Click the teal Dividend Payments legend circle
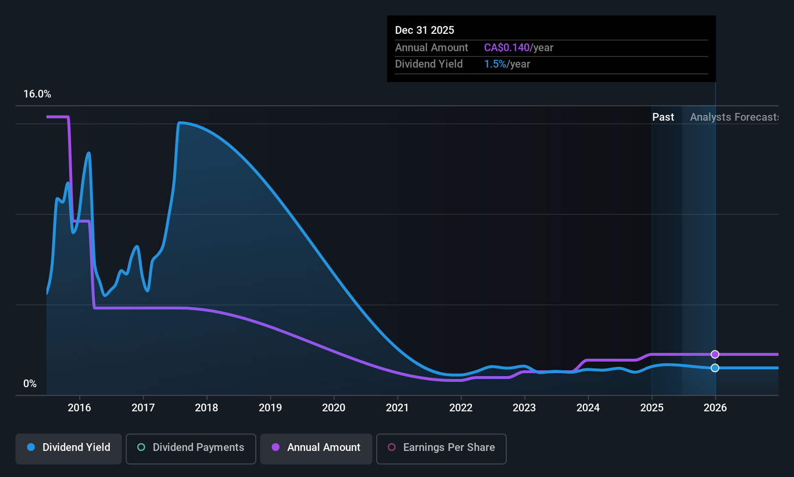 (141, 447)
